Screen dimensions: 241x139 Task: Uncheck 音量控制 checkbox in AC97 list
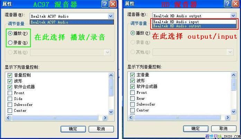pos(10,75)
